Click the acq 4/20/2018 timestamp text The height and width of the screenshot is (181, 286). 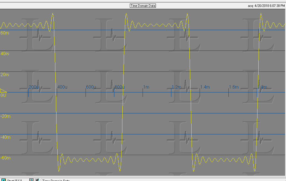pos(266,6)
